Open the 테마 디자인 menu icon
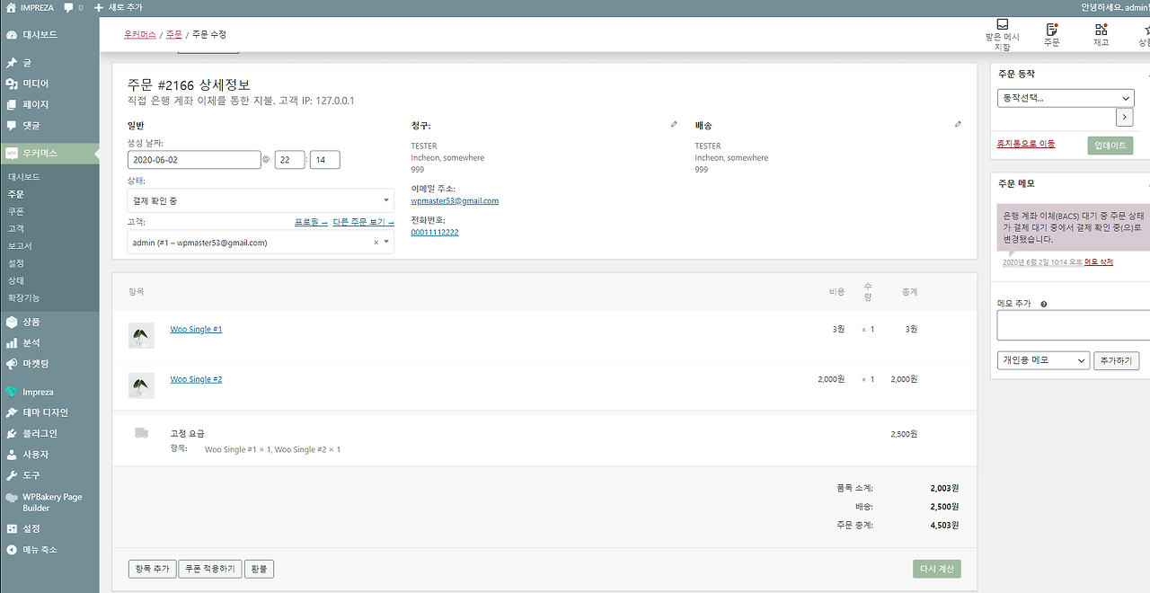1150x593 pixels. (12, 412)
